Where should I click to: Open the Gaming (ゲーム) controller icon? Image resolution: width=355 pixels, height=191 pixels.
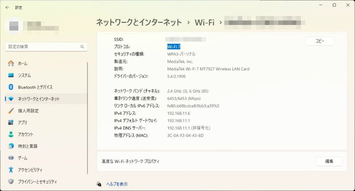[x=11, y=158]
